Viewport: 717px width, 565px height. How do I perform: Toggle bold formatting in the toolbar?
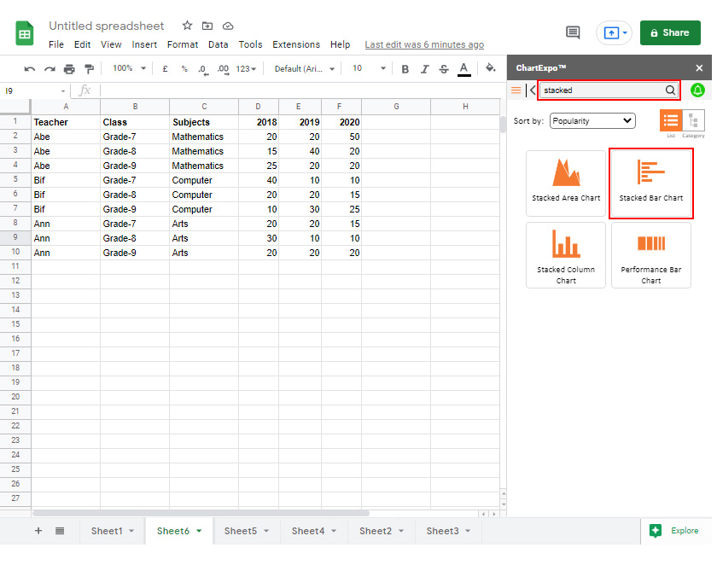(x=405, y=67)
